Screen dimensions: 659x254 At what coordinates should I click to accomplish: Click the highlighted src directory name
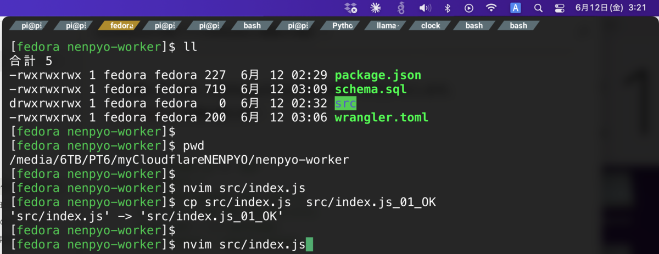(x=345, y=103)
